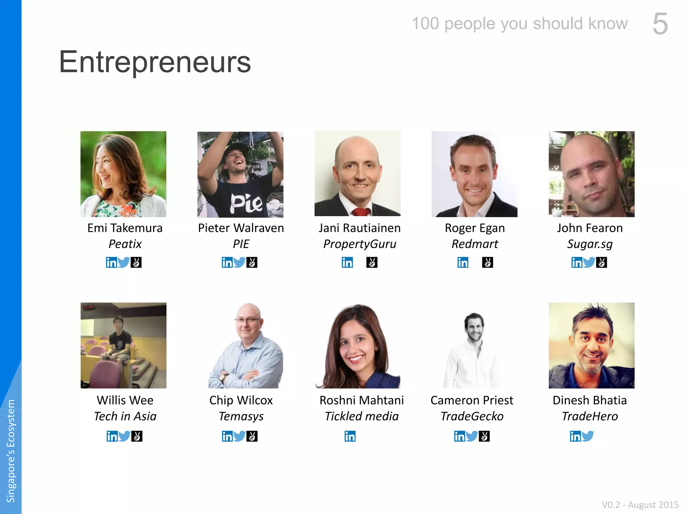This screenshot has width=686, height=514.
Task: Open Roger Egan's AngelList icon
Action: (488, 263)
